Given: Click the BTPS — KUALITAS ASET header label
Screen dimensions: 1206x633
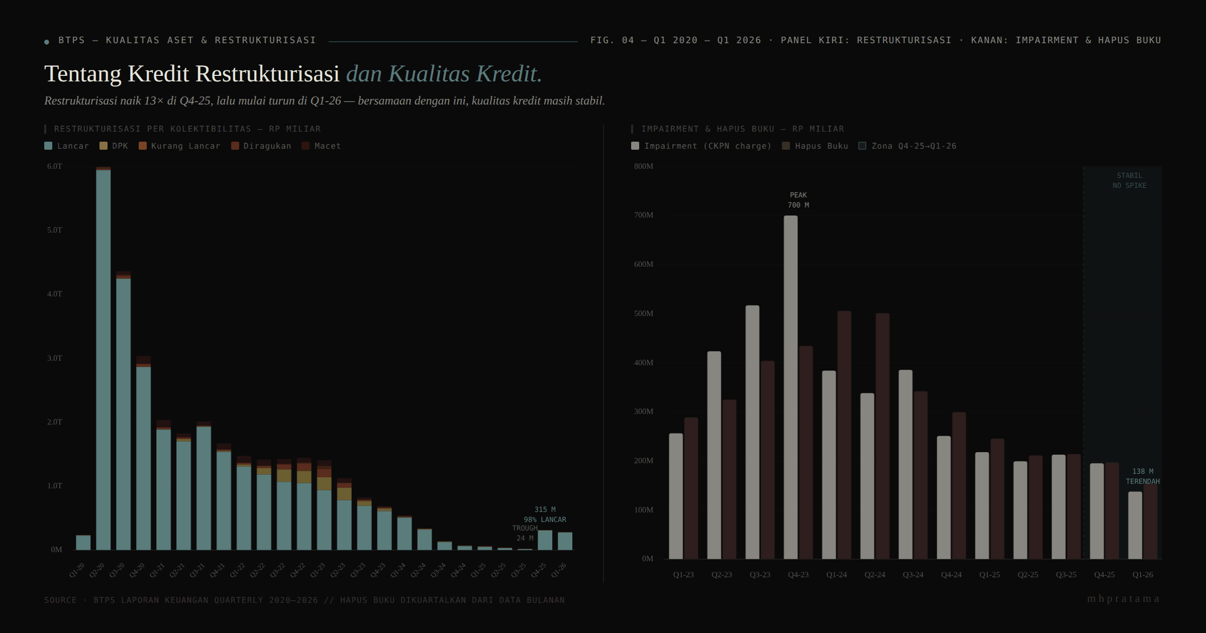Looking at the screenshot, I should pyautogui.click(x=187, y=40).
